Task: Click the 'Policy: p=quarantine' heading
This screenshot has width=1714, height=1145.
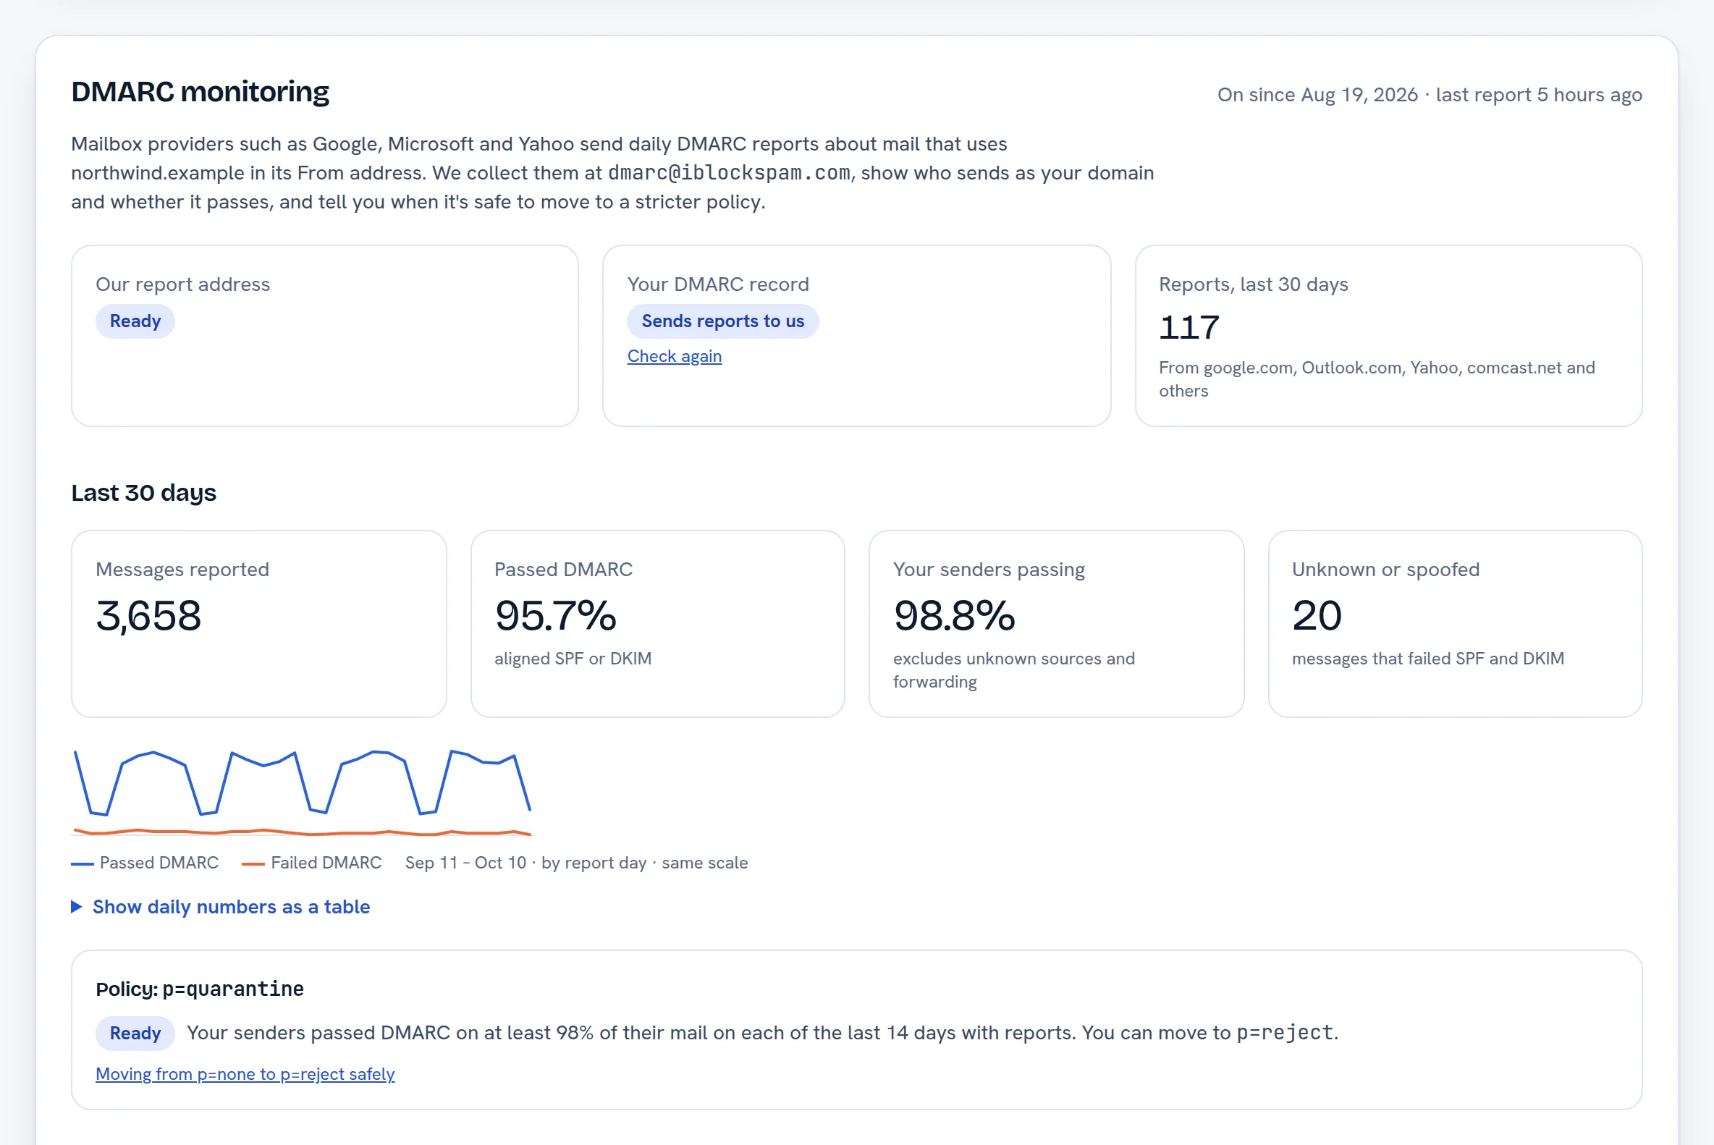Action: pyautogui.click(x=199, y=989)
